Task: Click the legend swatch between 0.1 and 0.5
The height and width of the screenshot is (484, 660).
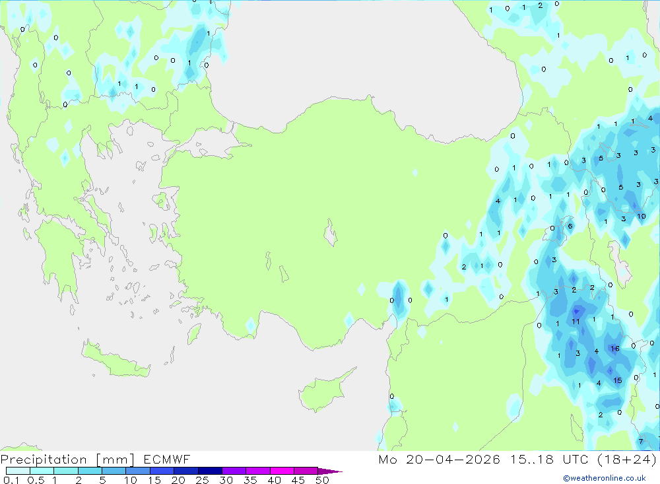Action: point(18,471)
